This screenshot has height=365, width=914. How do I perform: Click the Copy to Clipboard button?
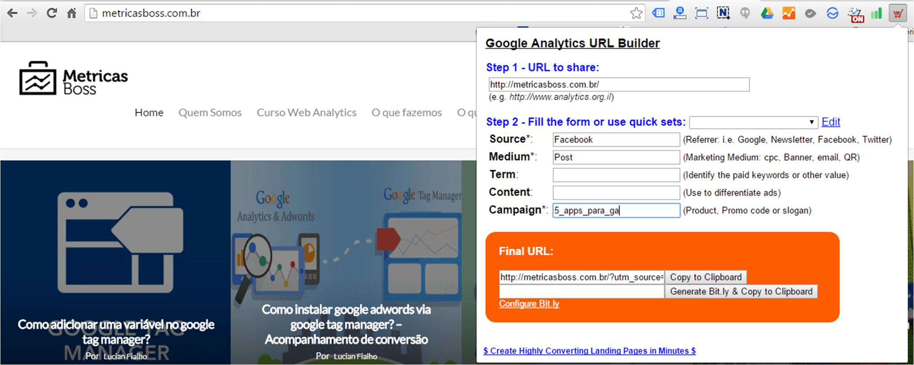[706, 277]
